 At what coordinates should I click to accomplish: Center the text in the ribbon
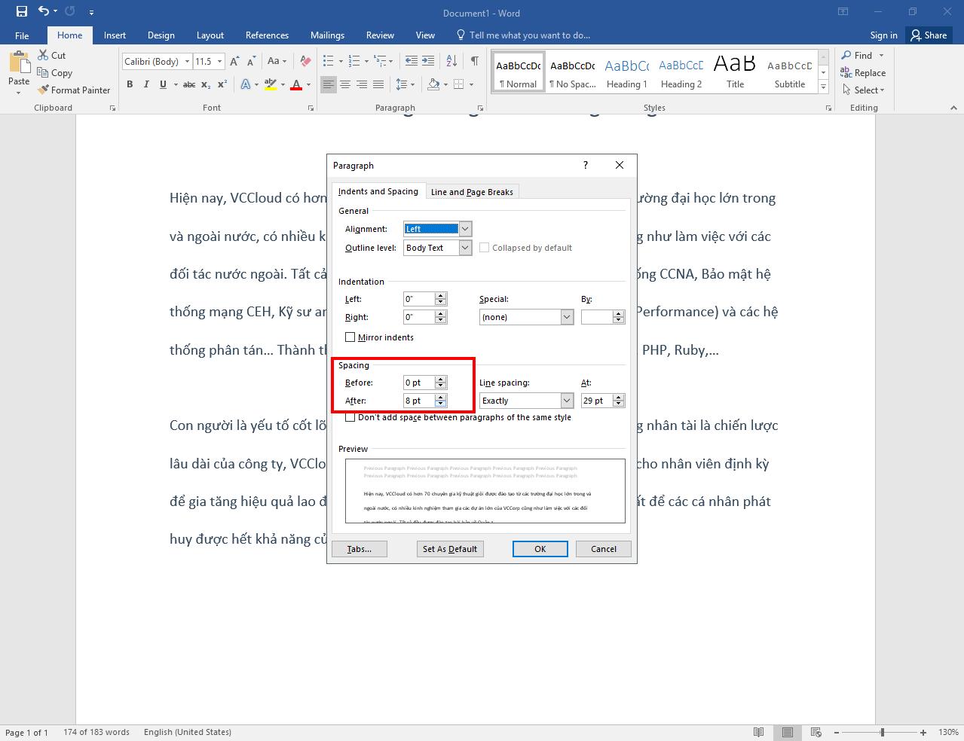tap(345, 84)
